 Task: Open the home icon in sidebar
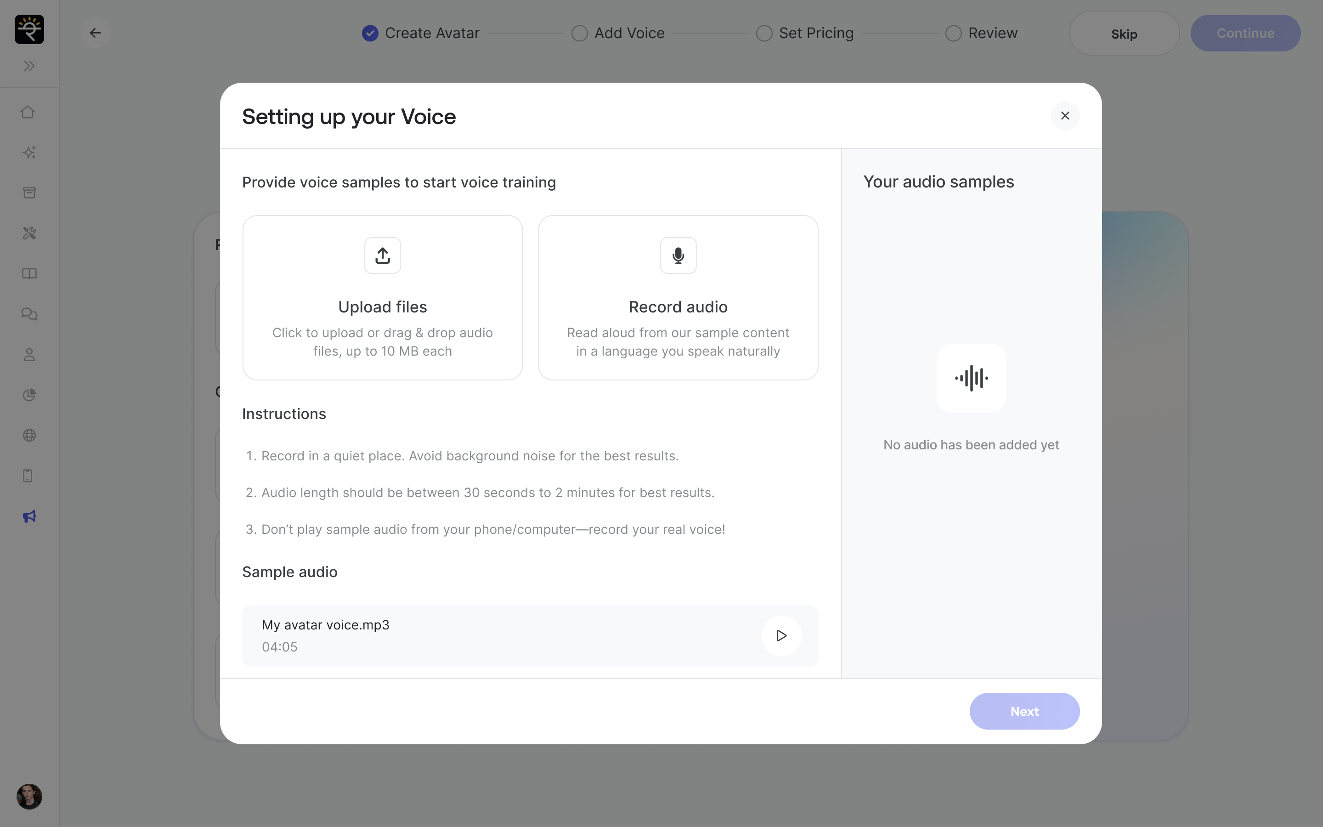point(28,112)
